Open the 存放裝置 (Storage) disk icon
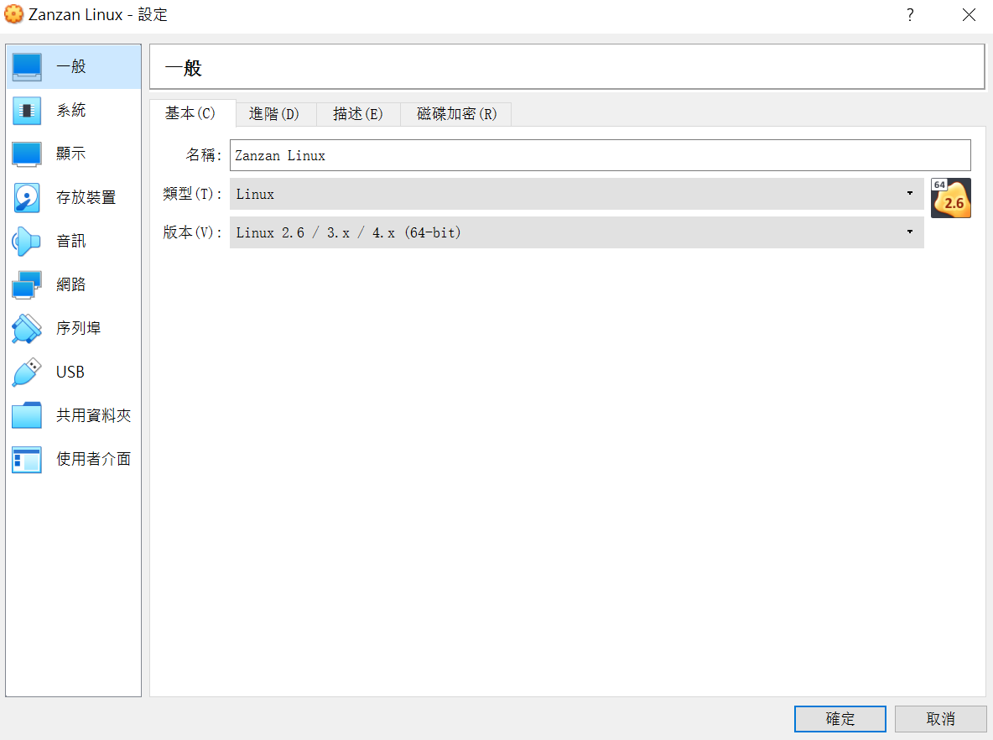 pos(27,198)
